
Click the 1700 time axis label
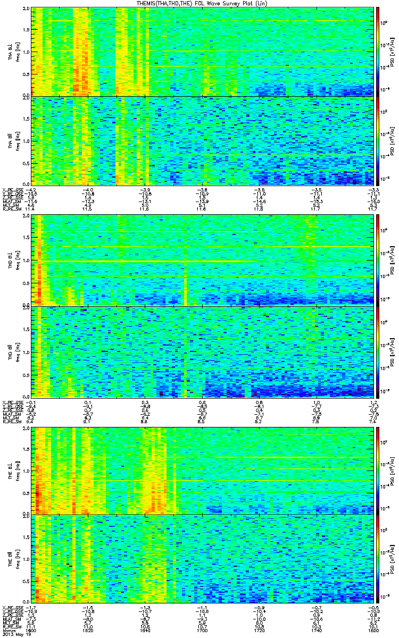pos(202,631)
